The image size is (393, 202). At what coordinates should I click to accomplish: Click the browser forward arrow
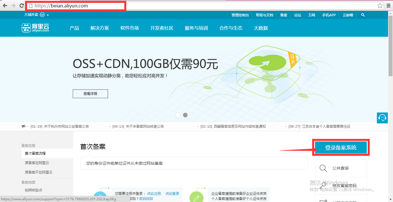(x=13, y=6)
